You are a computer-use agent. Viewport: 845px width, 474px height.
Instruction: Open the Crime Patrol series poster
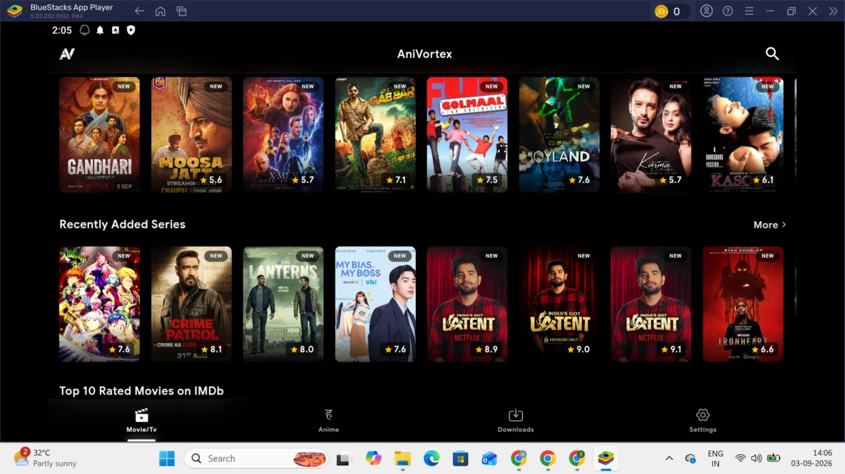[191, 304]
